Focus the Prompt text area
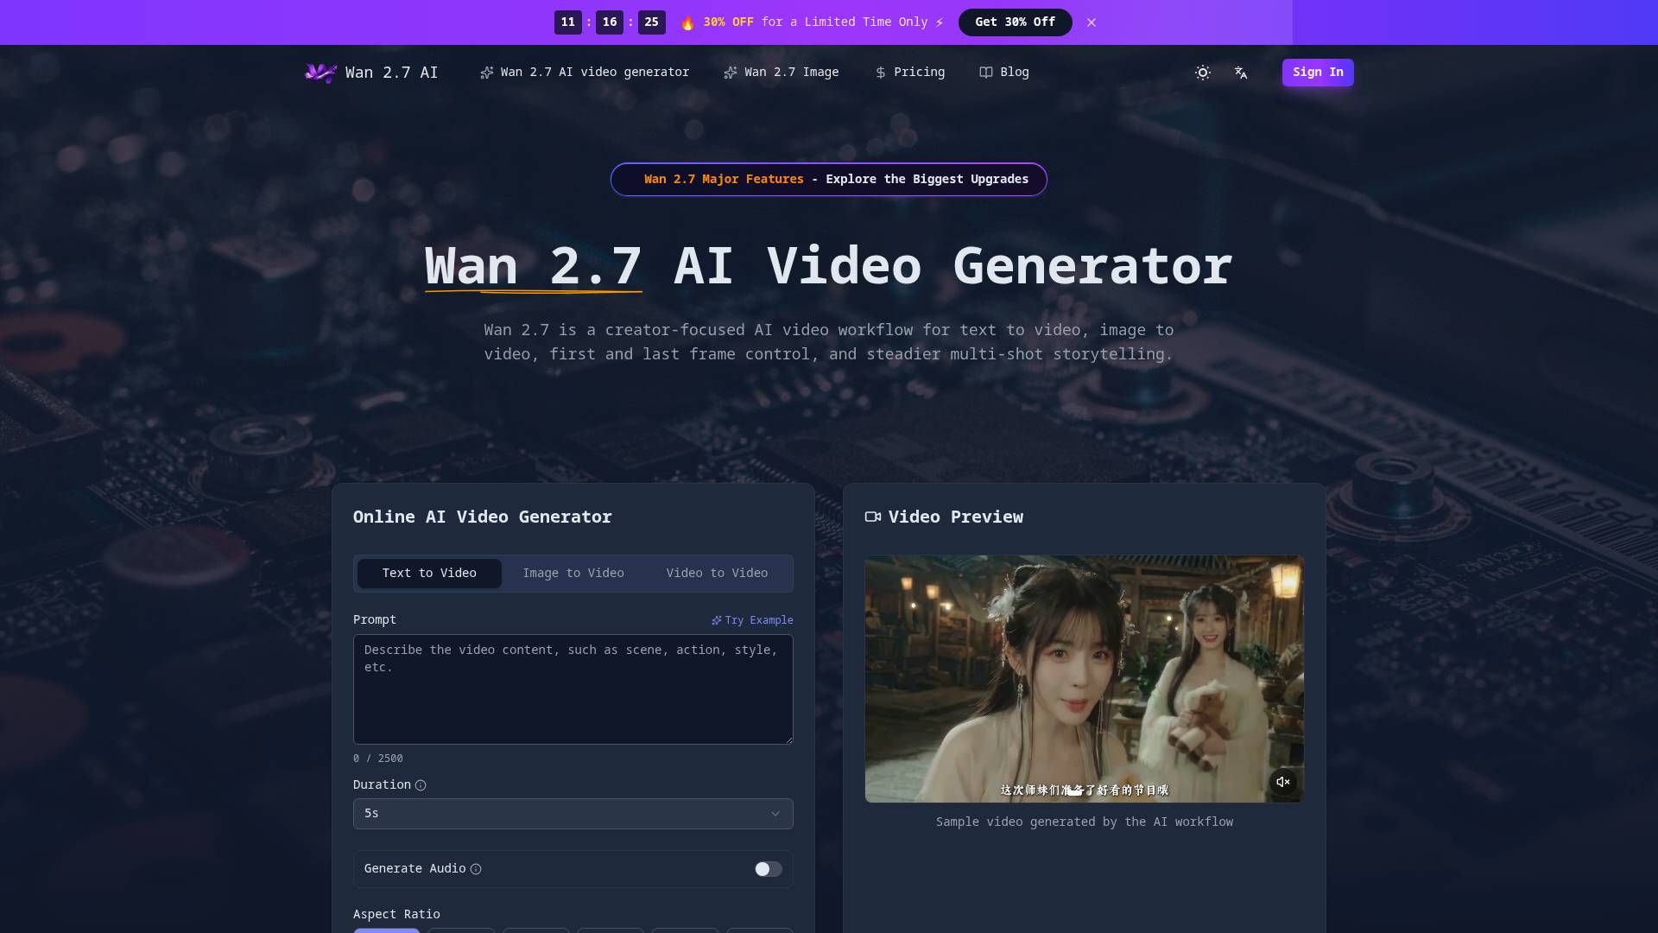Image resolution: width=1658 pixels, height=933 pixels. point(573,689)
